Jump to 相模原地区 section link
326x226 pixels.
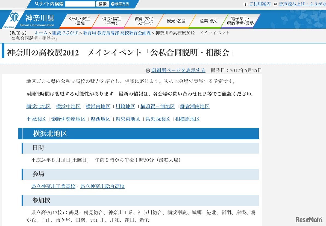187,119
